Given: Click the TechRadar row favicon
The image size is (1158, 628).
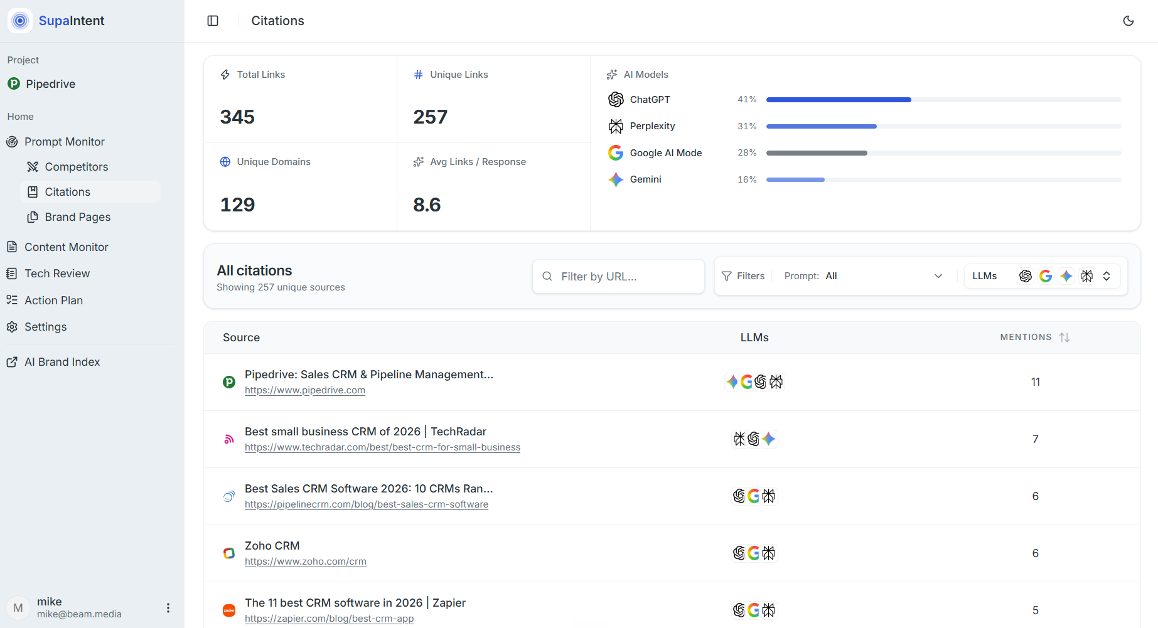Looking at the screenshot, I should [229, 439].
